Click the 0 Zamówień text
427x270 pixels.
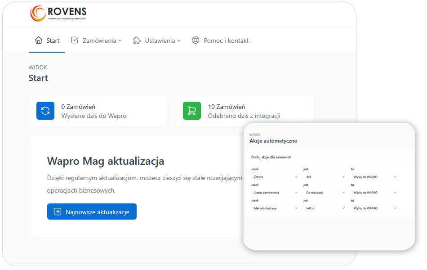click(78, 107)
